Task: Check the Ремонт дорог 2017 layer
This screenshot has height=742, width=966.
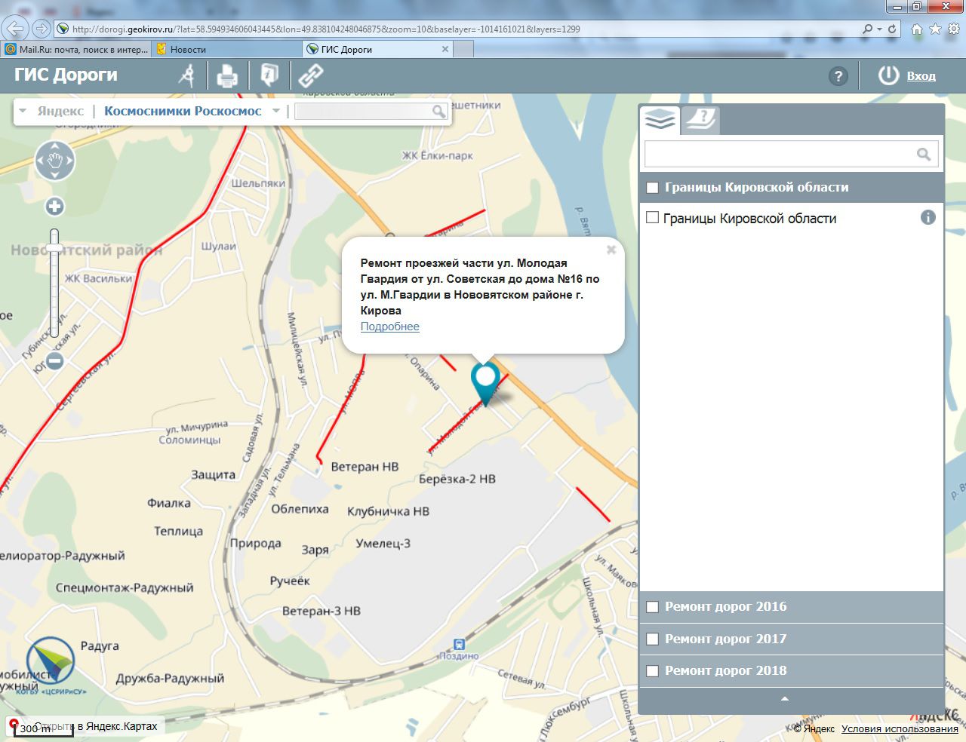Action: point(653,639)
